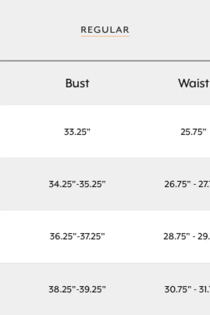Click the gray gap between 38.25"-39.25" and 30.75"
The height and width of the screenshot is (315, 210).
(x=135, y=289)
